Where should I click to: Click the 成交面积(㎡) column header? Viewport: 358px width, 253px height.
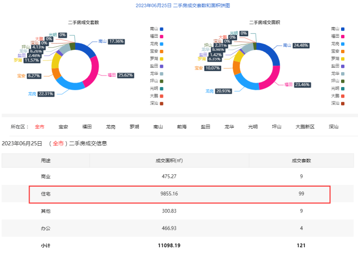point(169,161)
